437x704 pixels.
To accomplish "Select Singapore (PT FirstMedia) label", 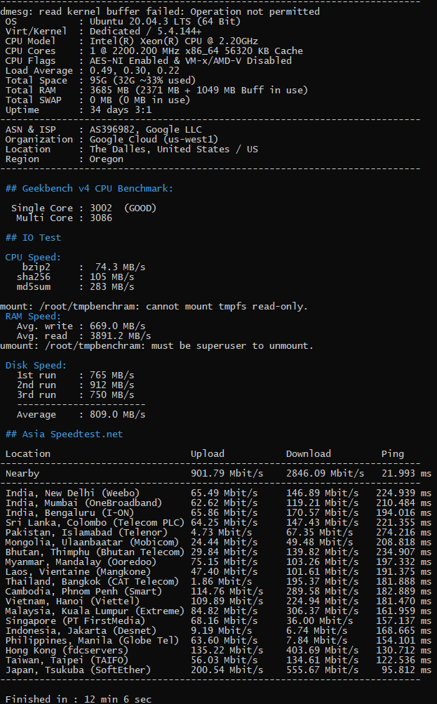I will pos(75,622).
